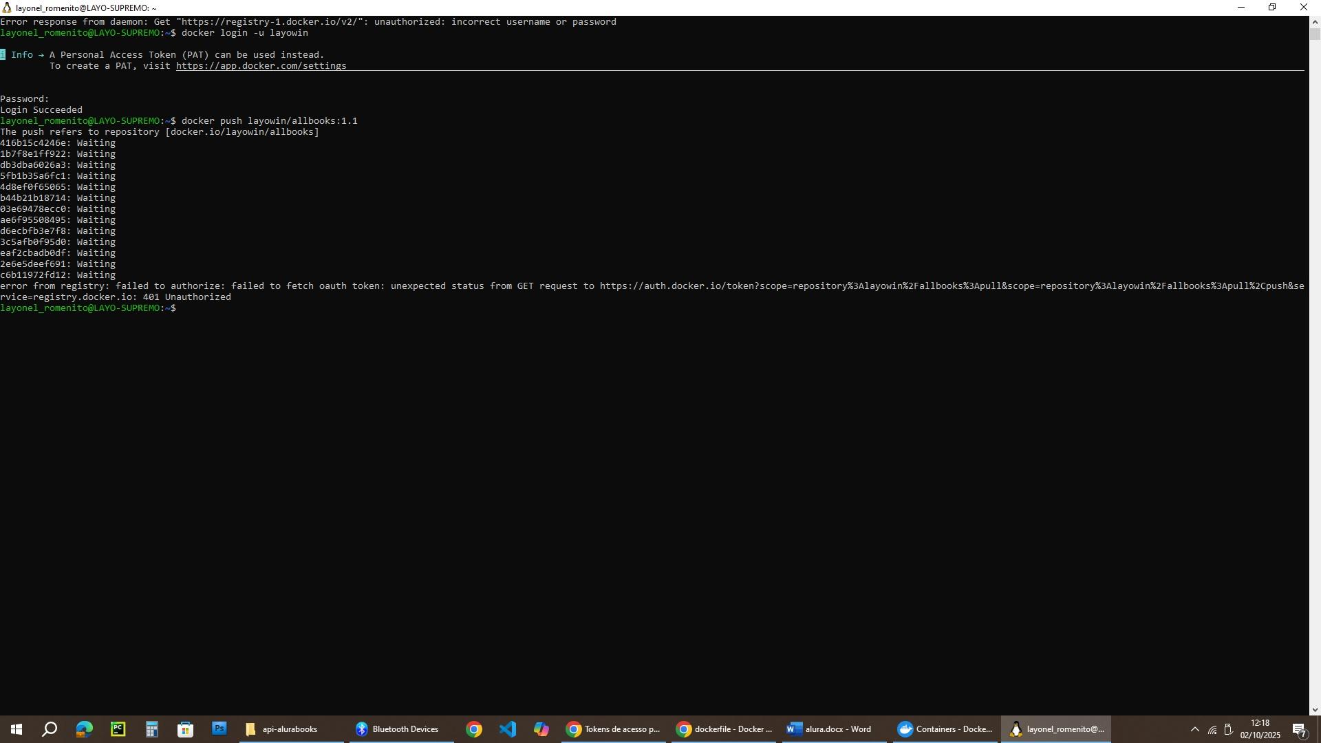Image resolution: width=1321 pixels, height=743 pixels.
Task: Click the terminal scrollbar down arrow
Action: pyautogui.click(x=1315, y=709)
